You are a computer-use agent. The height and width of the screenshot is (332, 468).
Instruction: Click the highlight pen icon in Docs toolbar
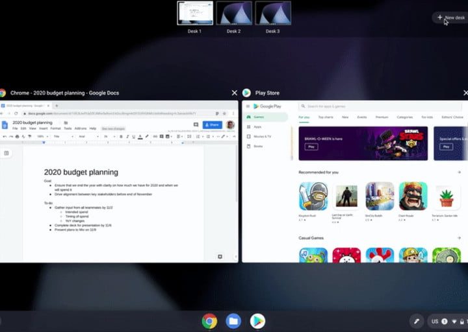146,136
